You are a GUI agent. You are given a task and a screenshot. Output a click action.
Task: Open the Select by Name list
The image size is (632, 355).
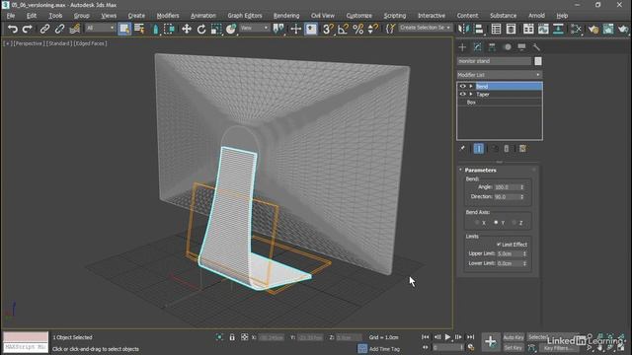coord(139,29)
